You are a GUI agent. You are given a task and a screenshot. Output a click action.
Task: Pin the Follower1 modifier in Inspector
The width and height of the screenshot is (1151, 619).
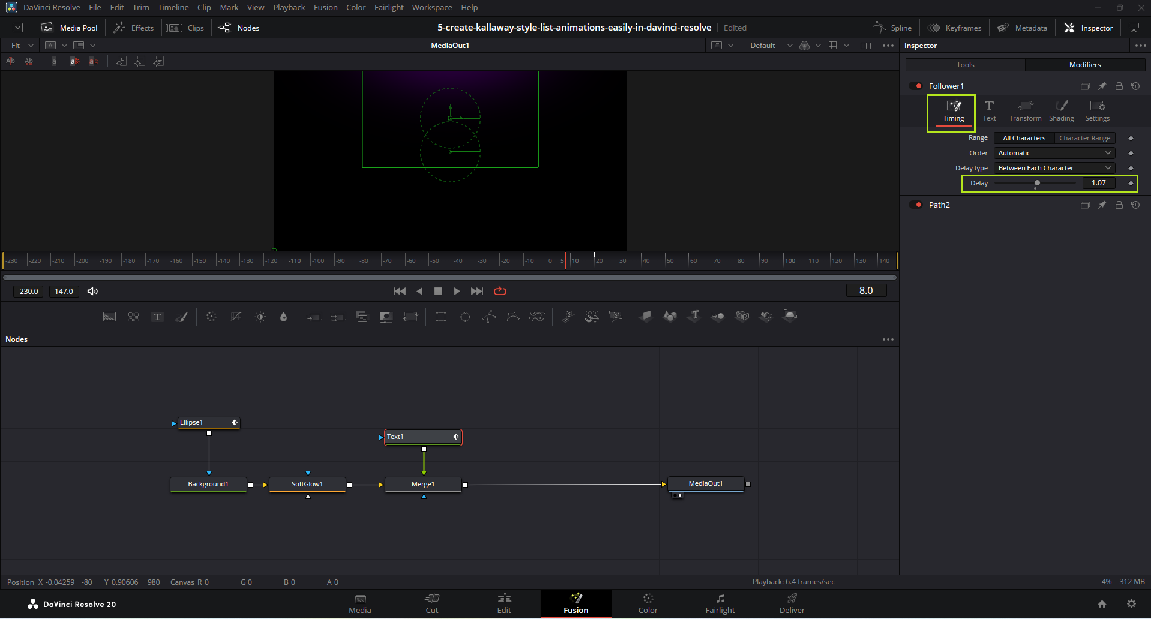(x=1102, y=86)
